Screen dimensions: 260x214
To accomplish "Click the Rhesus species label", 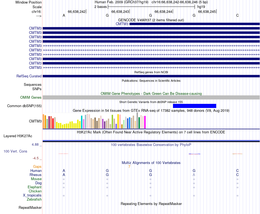I will [x=36, y=175].
